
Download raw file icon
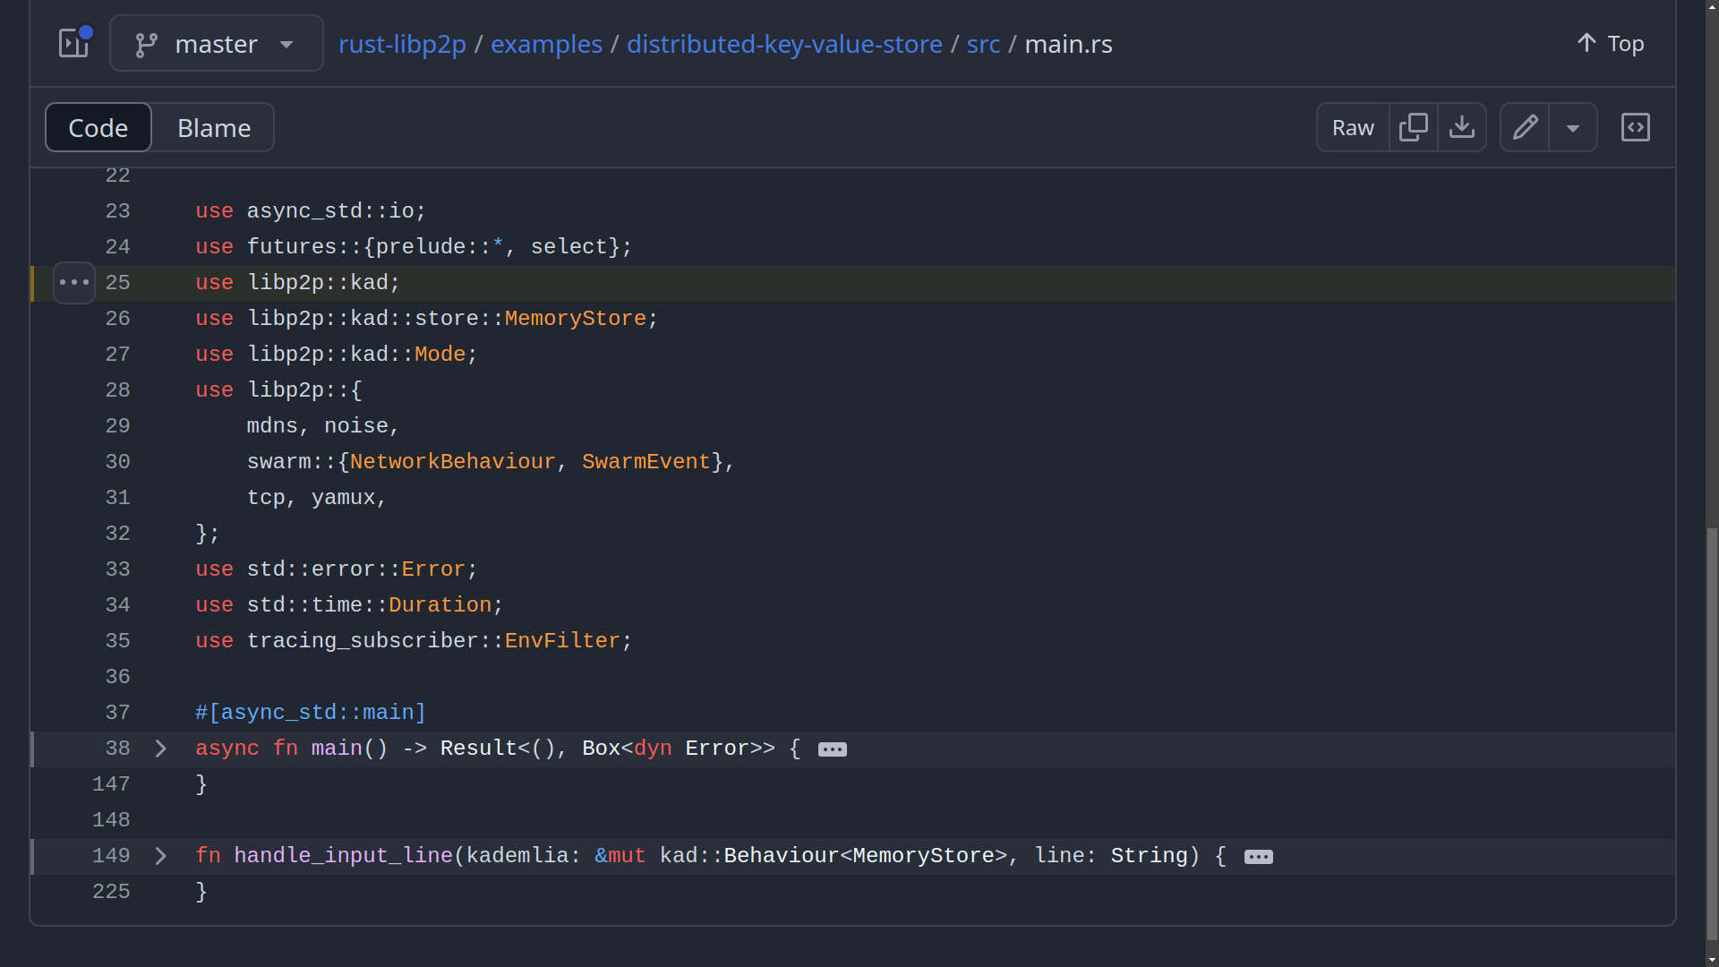[x=1461, y=127]
